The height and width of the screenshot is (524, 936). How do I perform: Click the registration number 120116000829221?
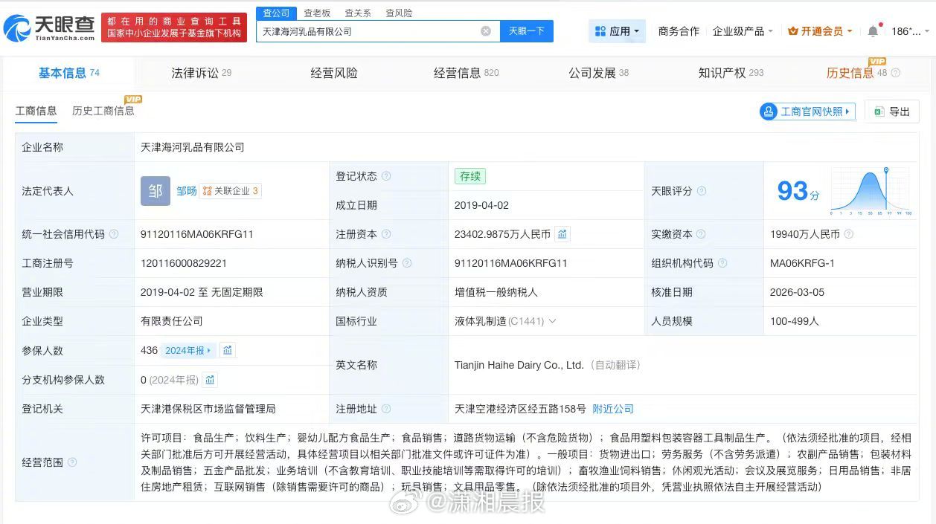(184, 263)
